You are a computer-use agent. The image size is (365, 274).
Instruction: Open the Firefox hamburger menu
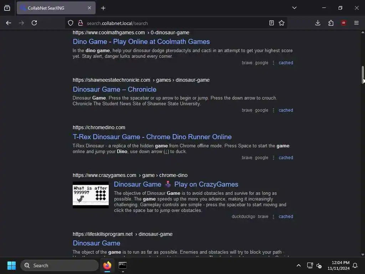click(x=356, y=22)
